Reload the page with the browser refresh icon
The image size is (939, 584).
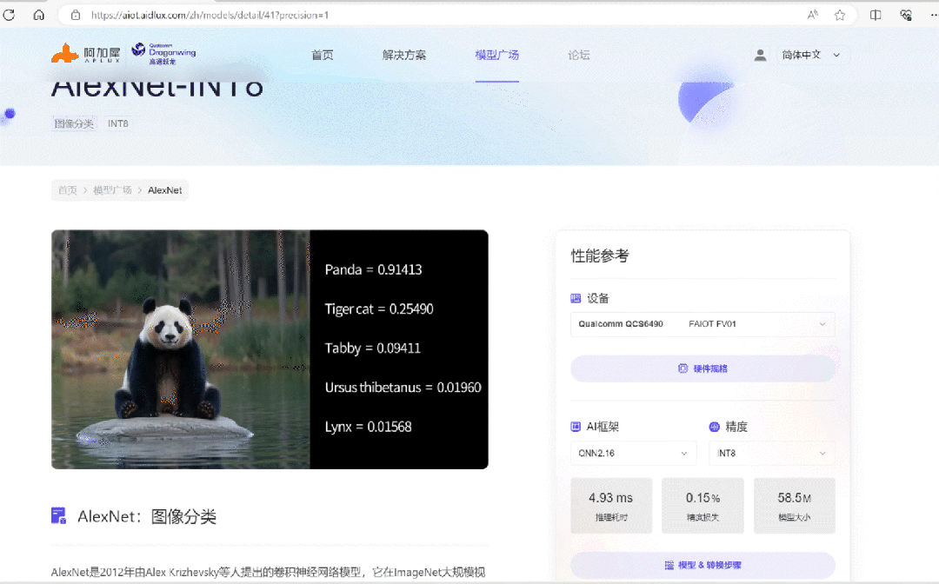tap(9, 15)
